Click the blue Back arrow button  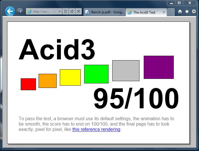(x=10, y=12)
